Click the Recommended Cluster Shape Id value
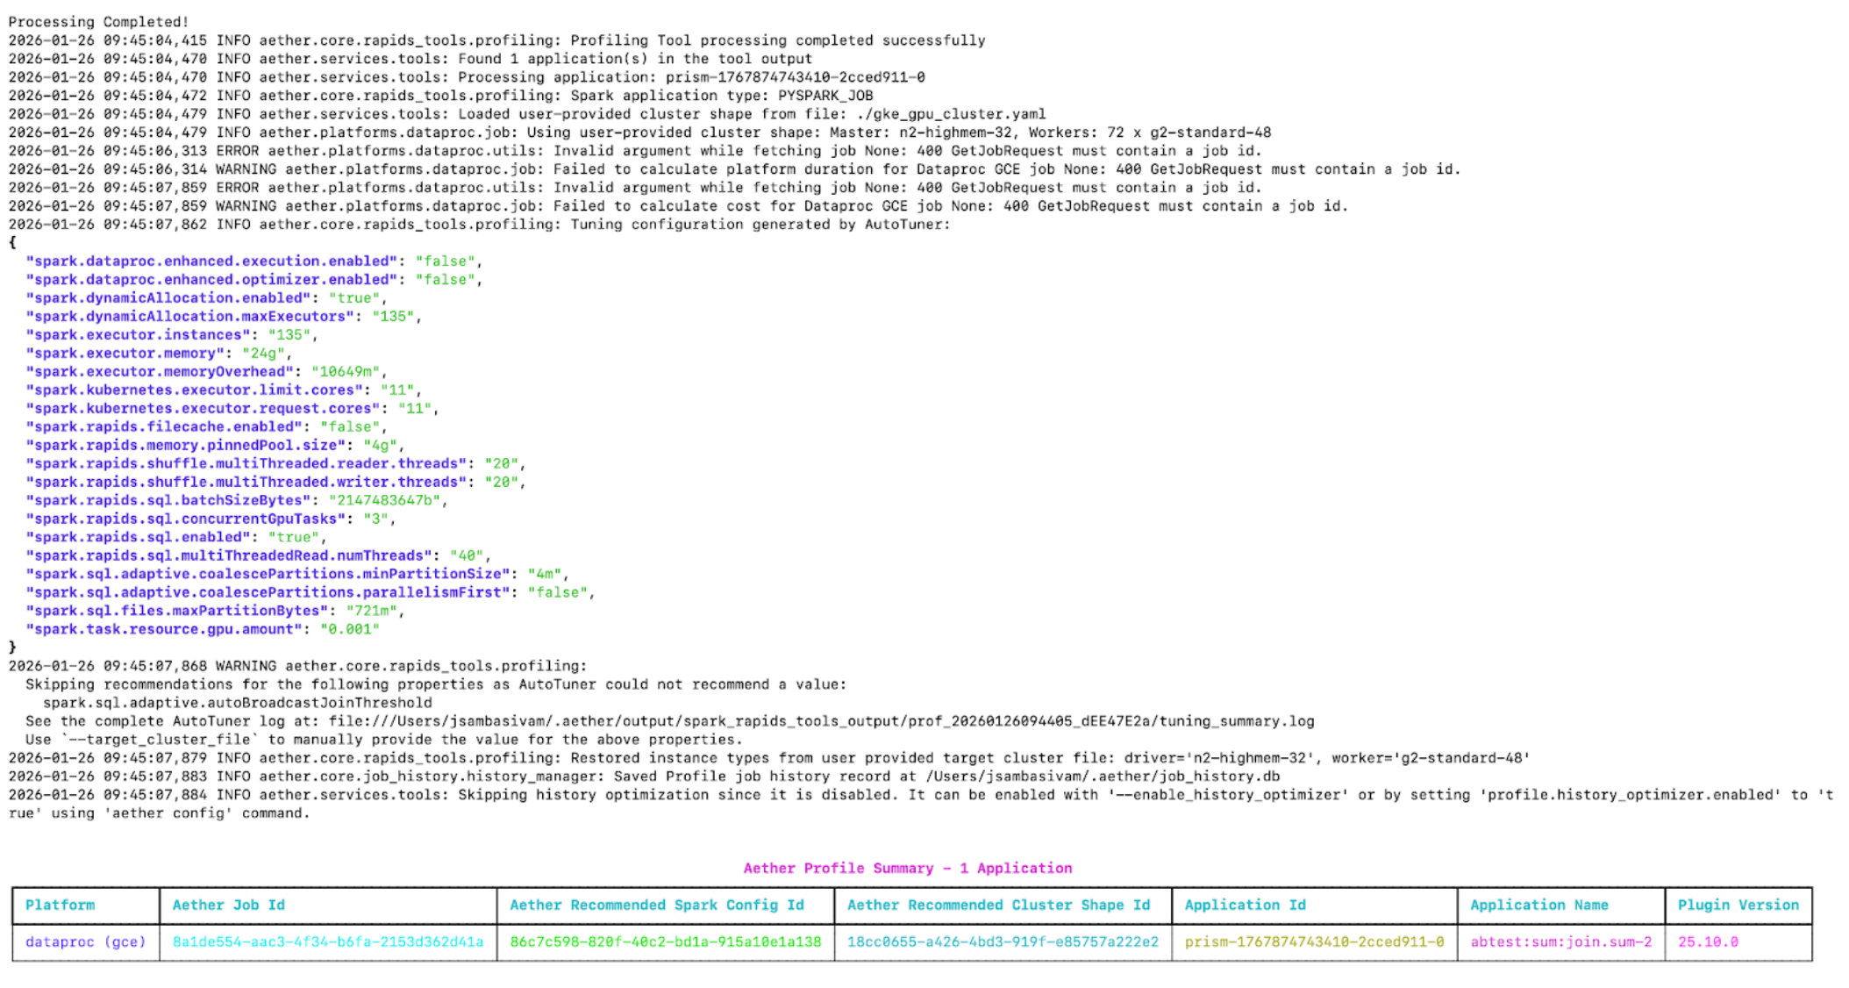Image resolution: width=1849 pixels, height=988 pixels. 1003,941
